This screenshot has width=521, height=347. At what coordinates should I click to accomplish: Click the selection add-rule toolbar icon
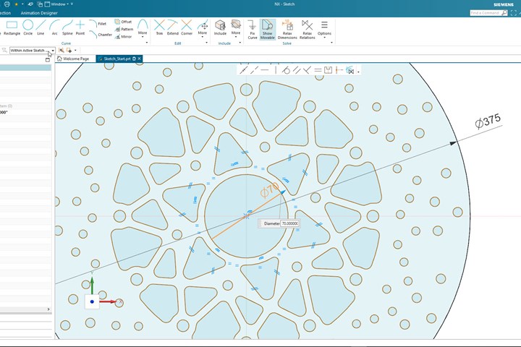(x=69, y=50)
